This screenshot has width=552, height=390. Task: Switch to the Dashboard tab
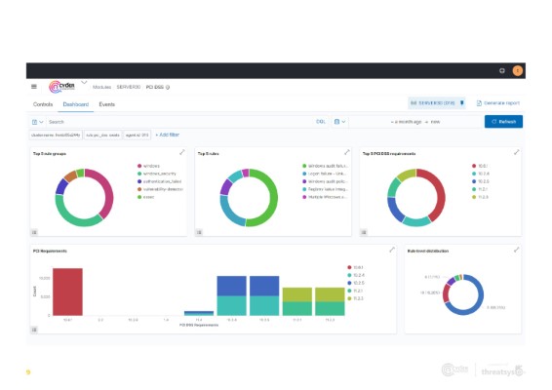[76, 104]
